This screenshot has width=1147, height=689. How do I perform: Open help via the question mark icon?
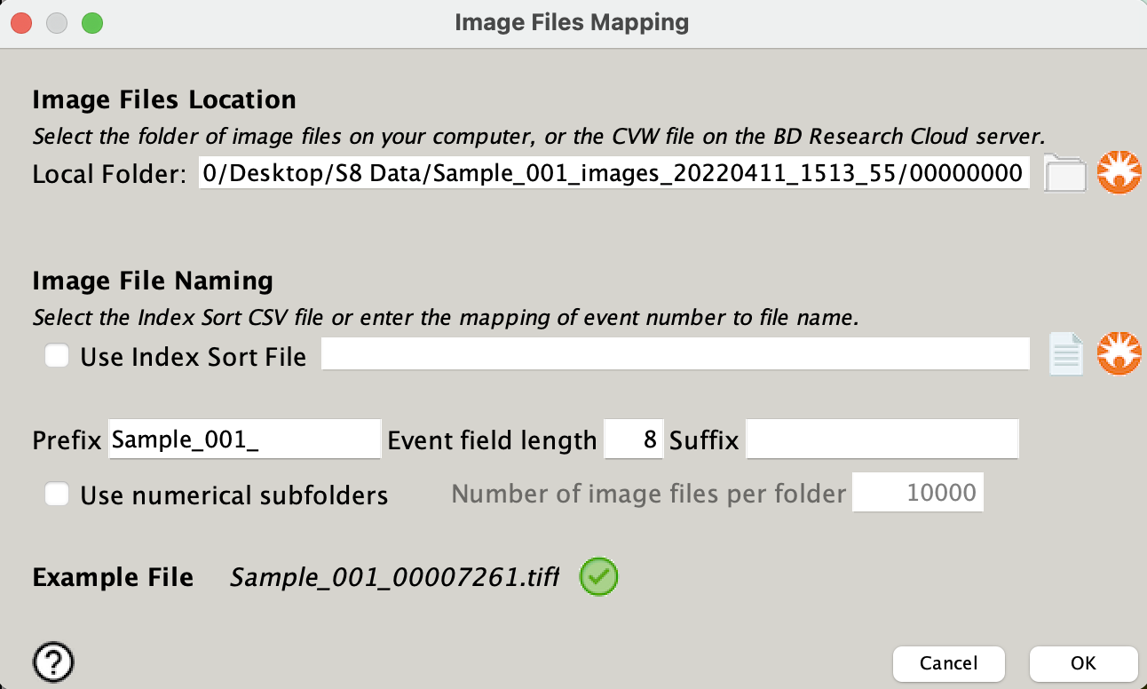55,661
